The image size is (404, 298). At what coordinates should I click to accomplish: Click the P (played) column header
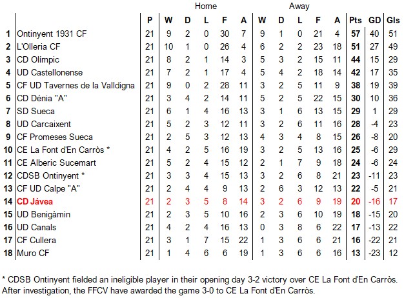point(150,19)
